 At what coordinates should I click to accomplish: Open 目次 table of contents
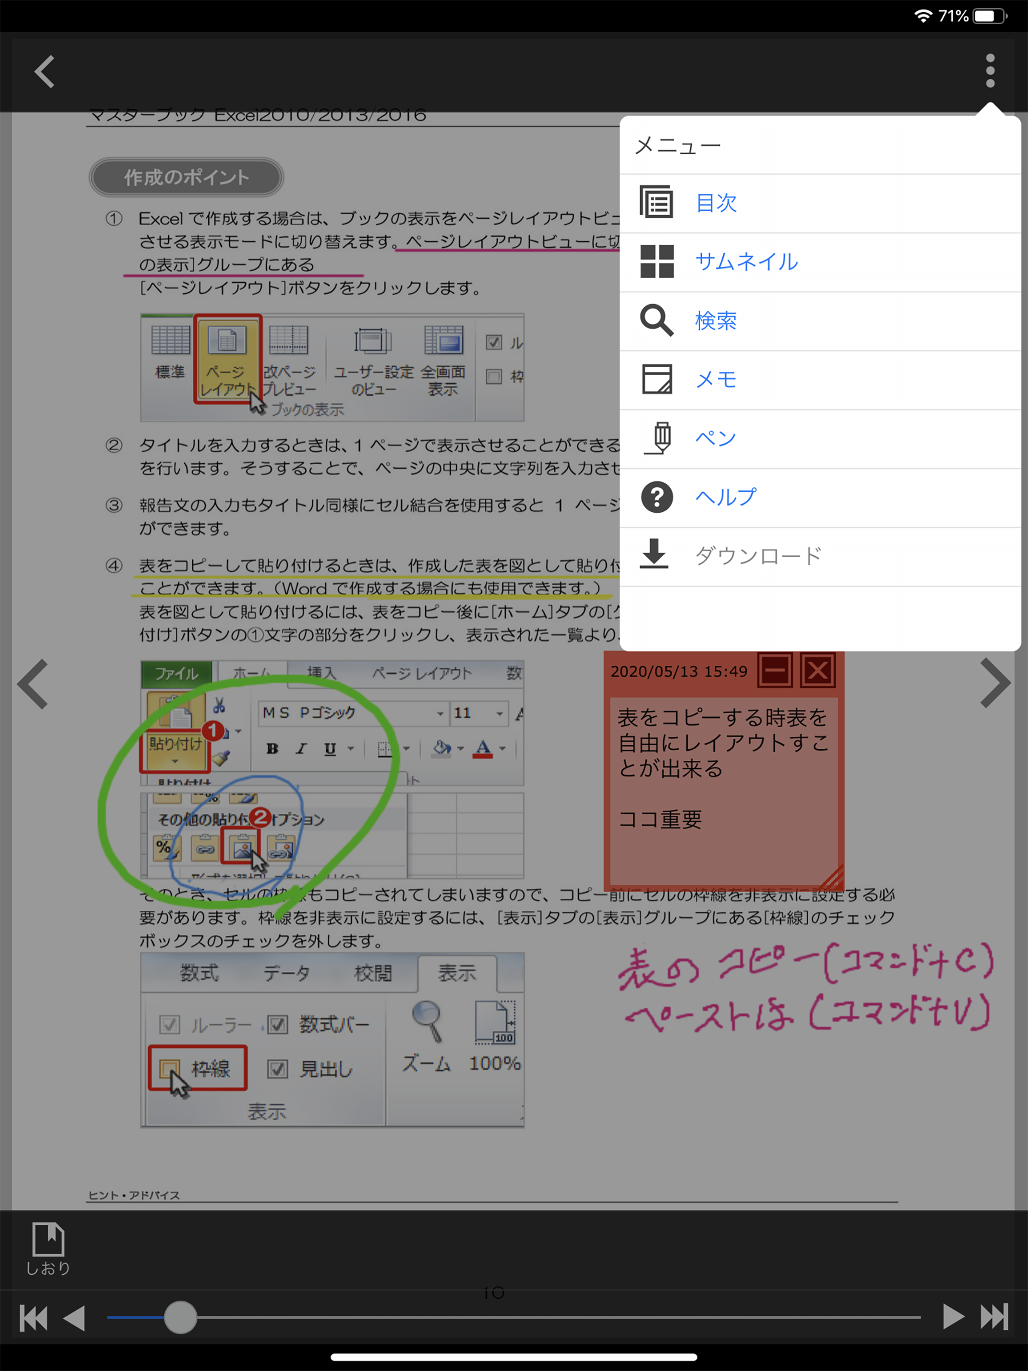point(820,203)
